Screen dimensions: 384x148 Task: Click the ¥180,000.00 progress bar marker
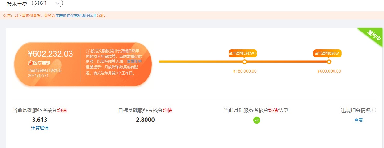(x=245, y=62)
